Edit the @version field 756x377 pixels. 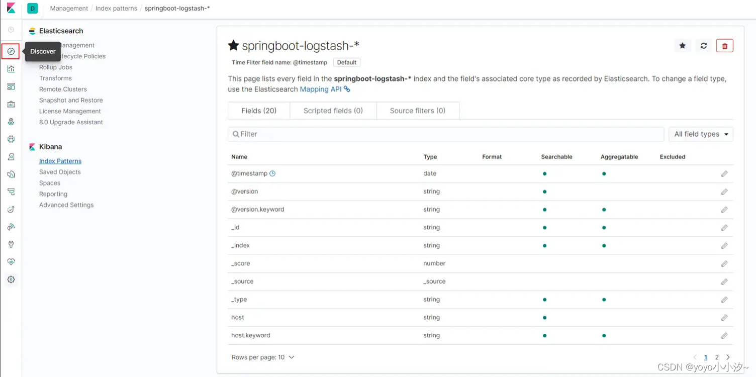[x=724, y=192]
